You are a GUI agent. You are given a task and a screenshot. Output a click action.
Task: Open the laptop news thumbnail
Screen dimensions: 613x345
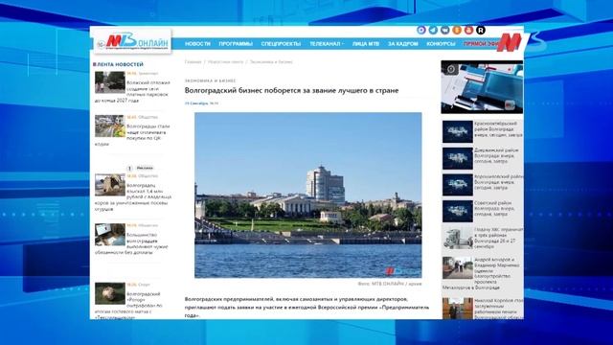point(110,234)
